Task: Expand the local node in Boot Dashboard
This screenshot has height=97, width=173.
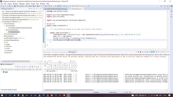Action: 2,72
